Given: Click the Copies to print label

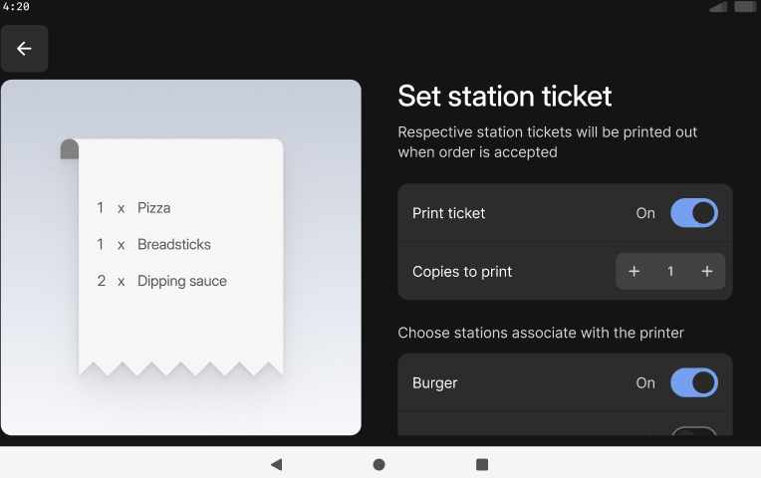Looking at the screenshot, I should [462, 271].
